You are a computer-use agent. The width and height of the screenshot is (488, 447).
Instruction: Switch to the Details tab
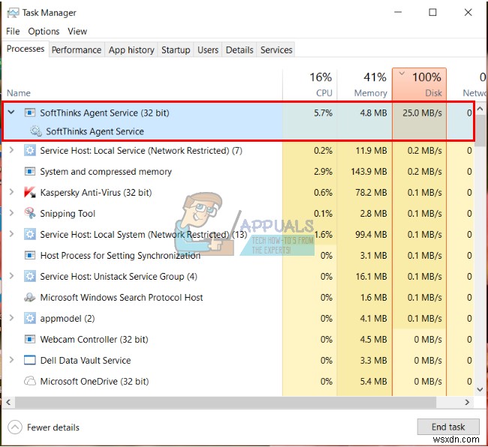tap(239, 49)
